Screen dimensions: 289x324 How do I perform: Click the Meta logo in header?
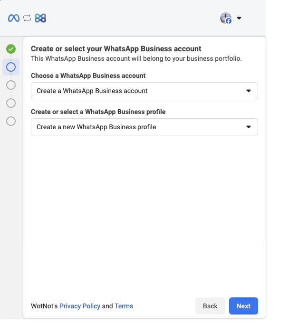point(14,18)
